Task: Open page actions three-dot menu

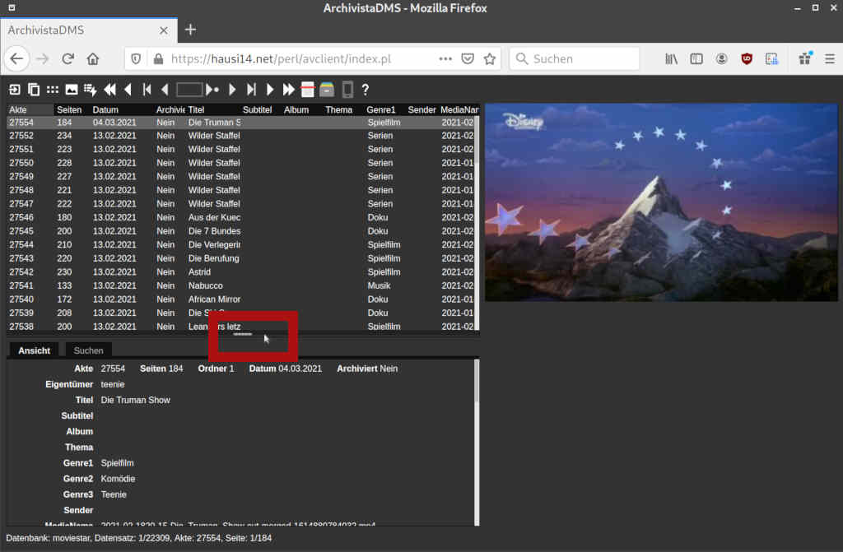Action: coord(445,58)
